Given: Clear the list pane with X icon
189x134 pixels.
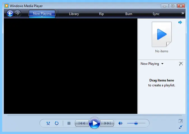Looking at the screenshot, I should [x=181, y=64].
